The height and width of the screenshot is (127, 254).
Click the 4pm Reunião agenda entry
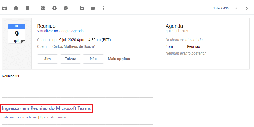183,47
